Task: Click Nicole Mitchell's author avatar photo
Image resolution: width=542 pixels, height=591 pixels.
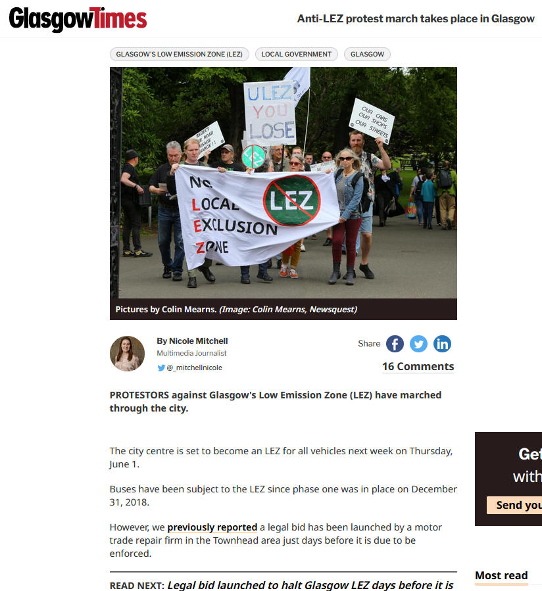Action: [127, 354]
